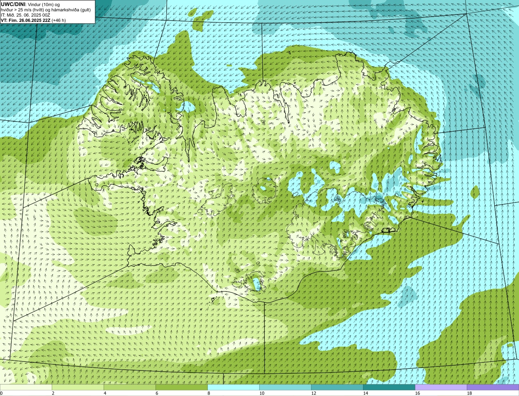
Task: Click the 'hviður > 25 m/s (hvítt)' description line
Action: (x=46, y=9)
